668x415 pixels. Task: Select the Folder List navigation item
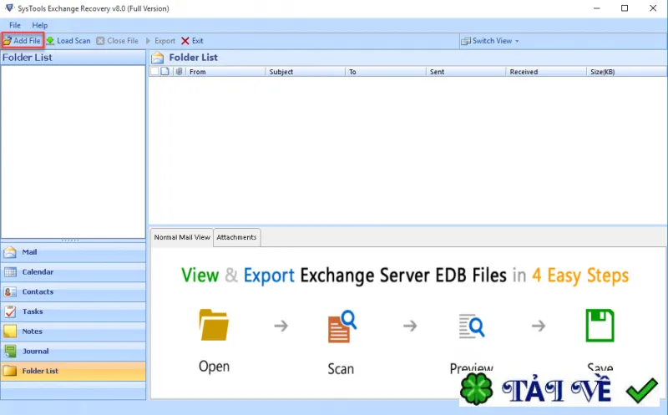click(73, 371)
